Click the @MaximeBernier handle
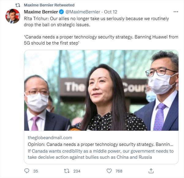 pyautogui.click(x=83, y=12)
